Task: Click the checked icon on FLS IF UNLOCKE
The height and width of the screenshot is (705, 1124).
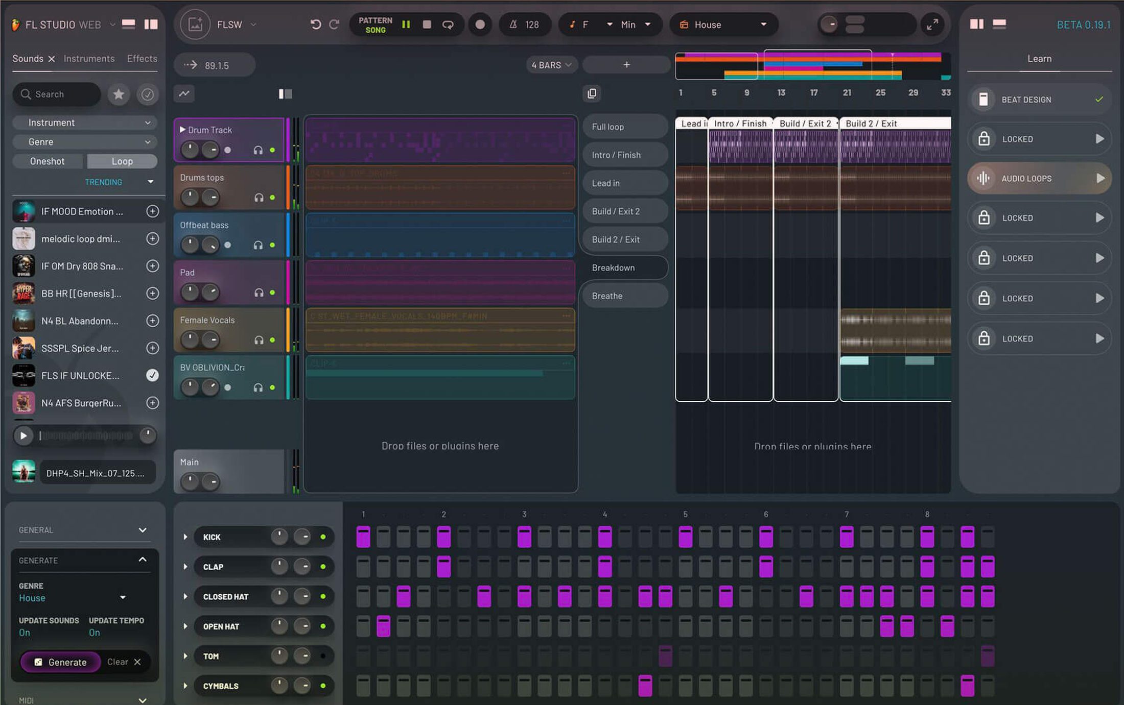Action: coord(152,375)
